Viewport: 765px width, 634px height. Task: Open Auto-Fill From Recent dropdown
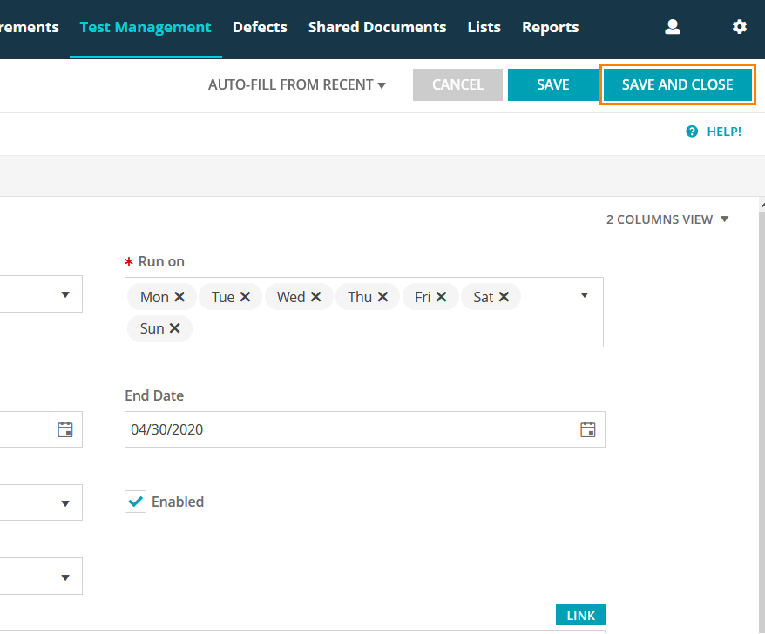point(296,85)
